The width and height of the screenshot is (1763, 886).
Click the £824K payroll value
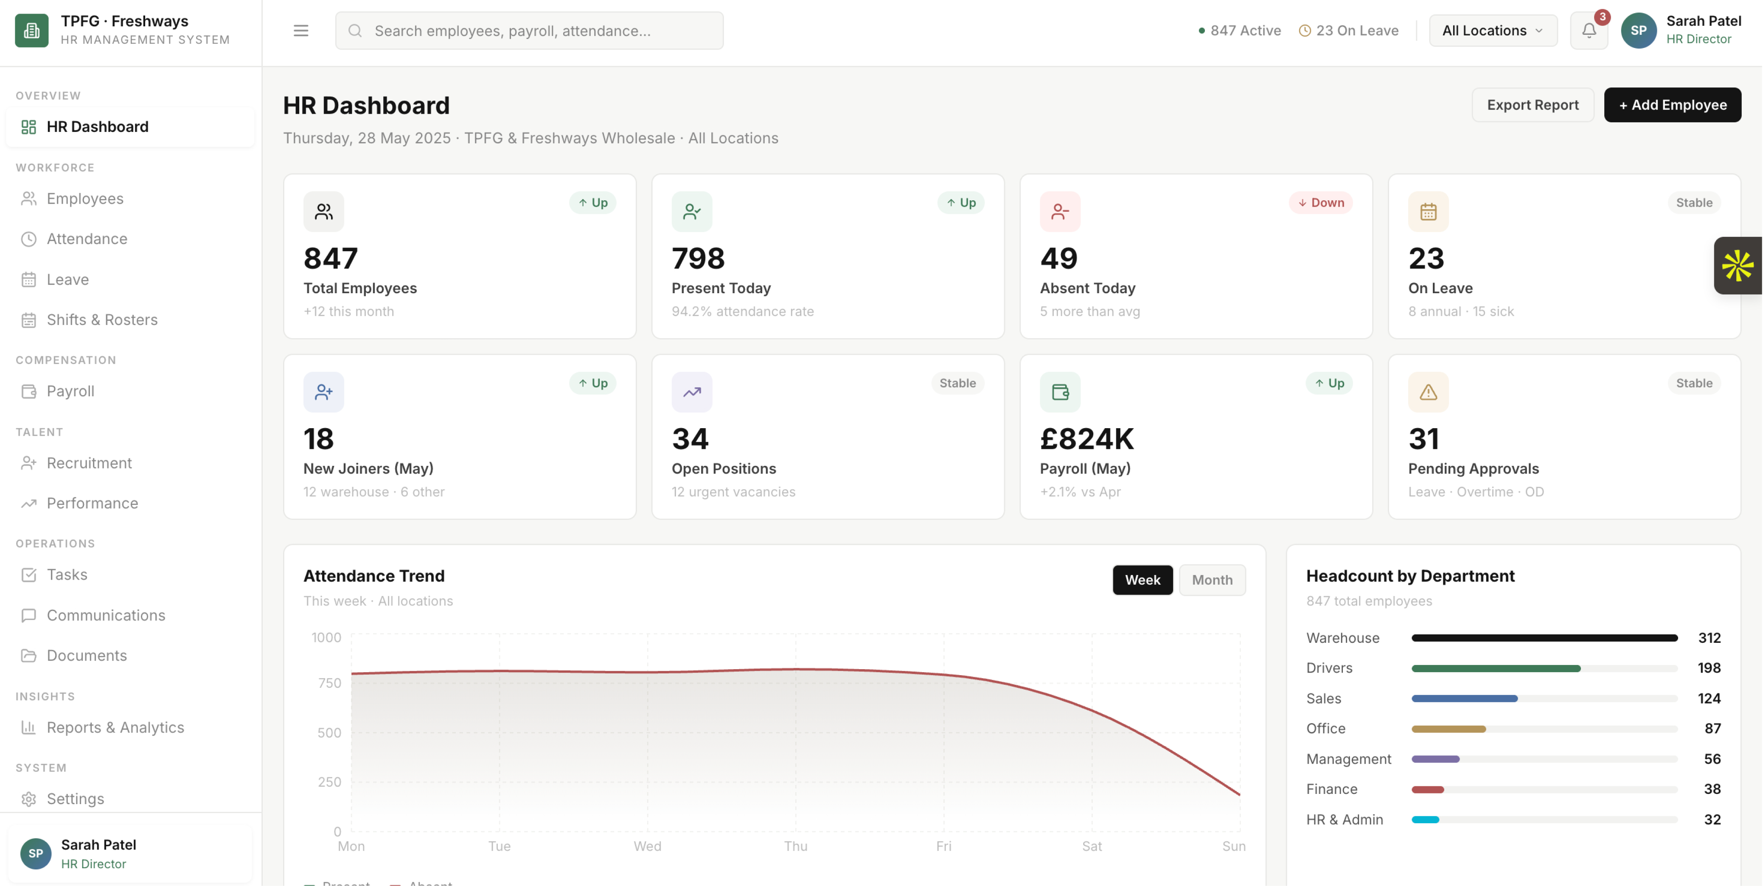[x=1087, y=439]
